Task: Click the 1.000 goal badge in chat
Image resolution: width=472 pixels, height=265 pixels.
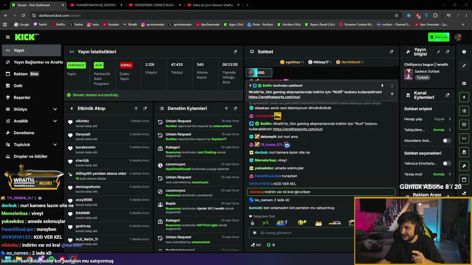Action: pyautogui.click(x=259, y=73)
